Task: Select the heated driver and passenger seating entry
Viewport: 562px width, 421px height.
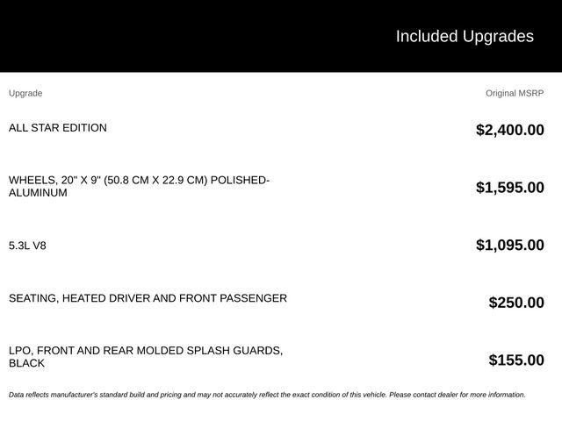Action: pos(148,298)
